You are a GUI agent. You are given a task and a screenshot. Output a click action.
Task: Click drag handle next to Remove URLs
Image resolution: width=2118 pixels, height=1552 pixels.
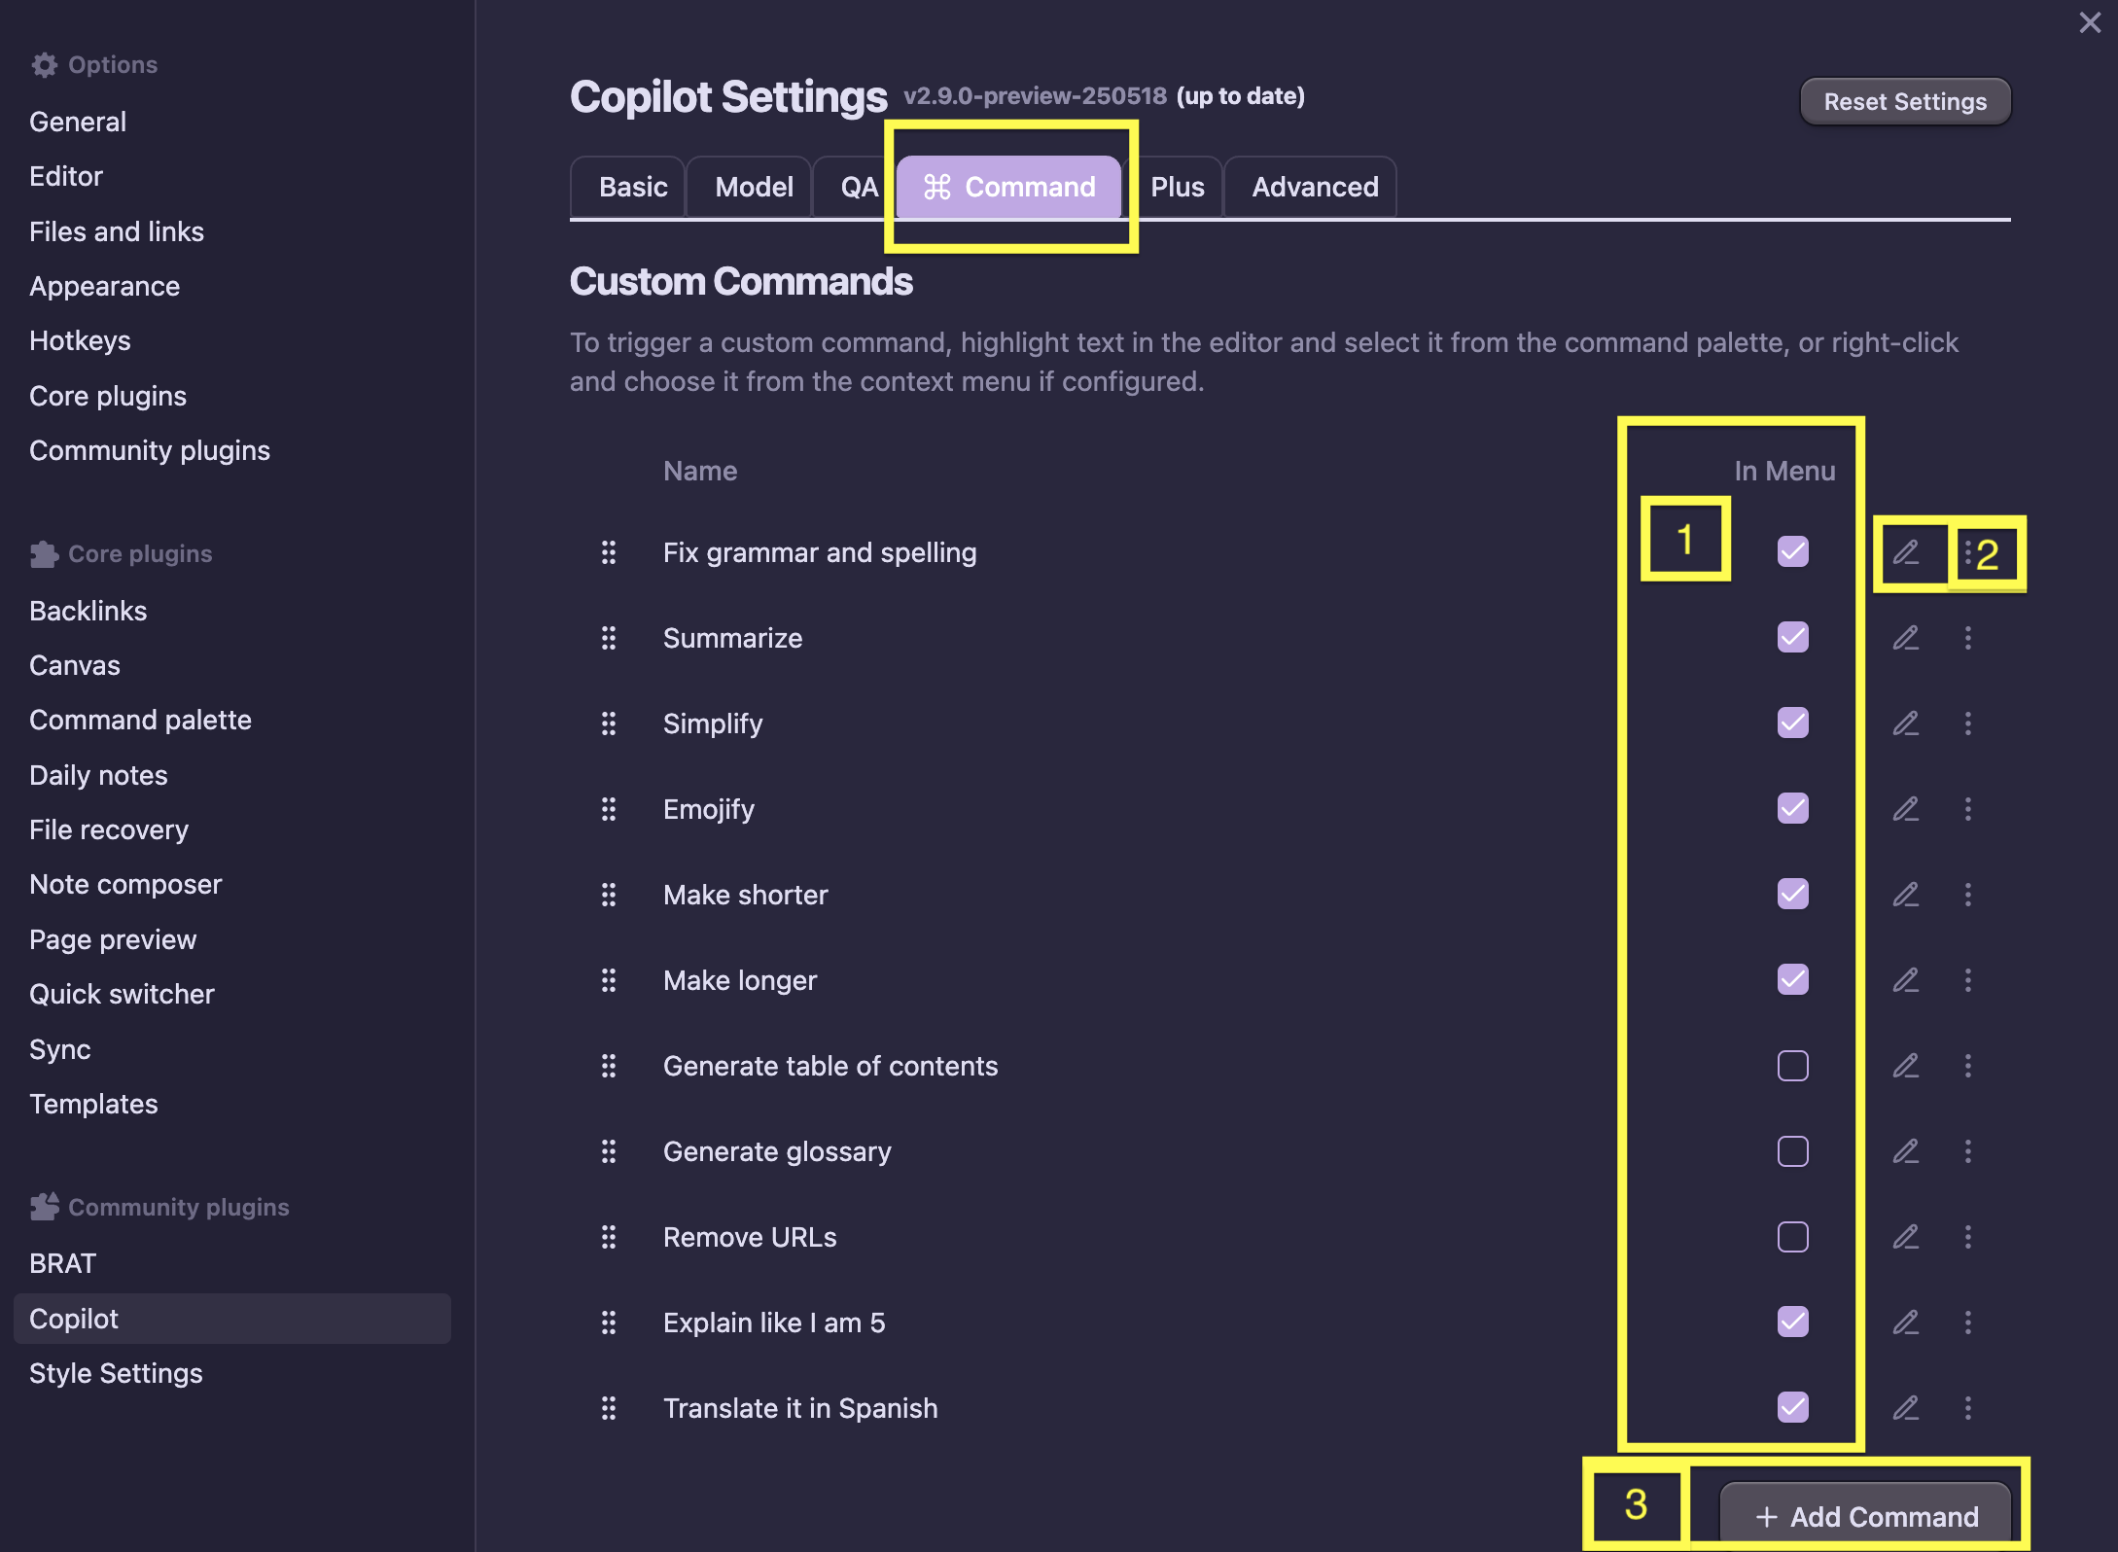pyautogui.click(x=609, y=1237)
